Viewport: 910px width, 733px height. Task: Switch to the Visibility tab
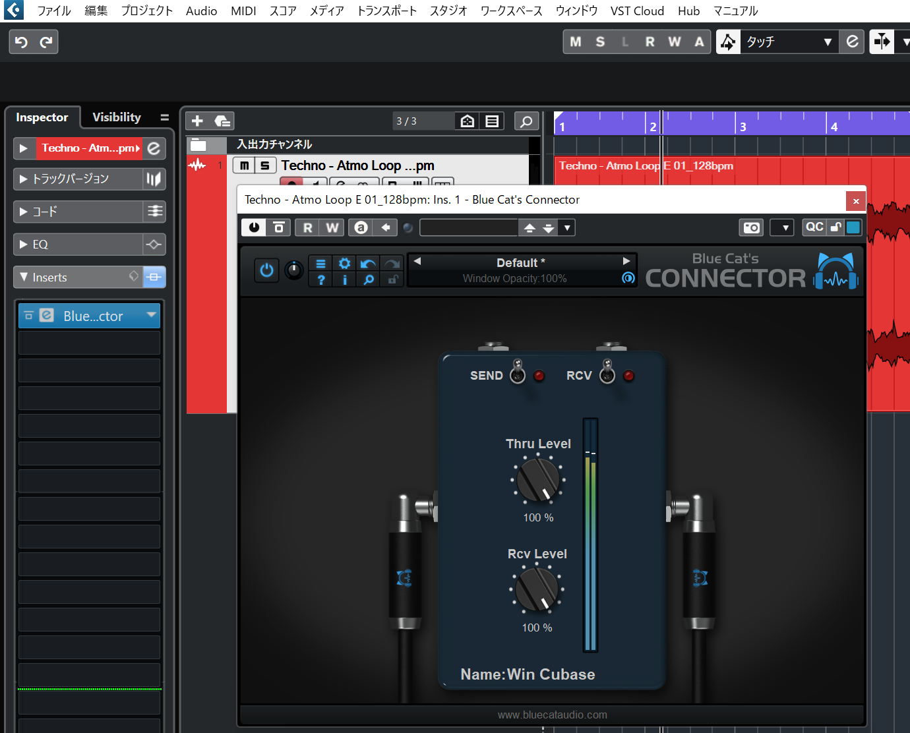(x=117, y=117)
